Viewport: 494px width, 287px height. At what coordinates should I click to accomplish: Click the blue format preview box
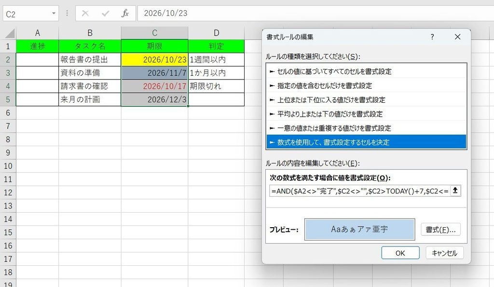coord(359,229)
